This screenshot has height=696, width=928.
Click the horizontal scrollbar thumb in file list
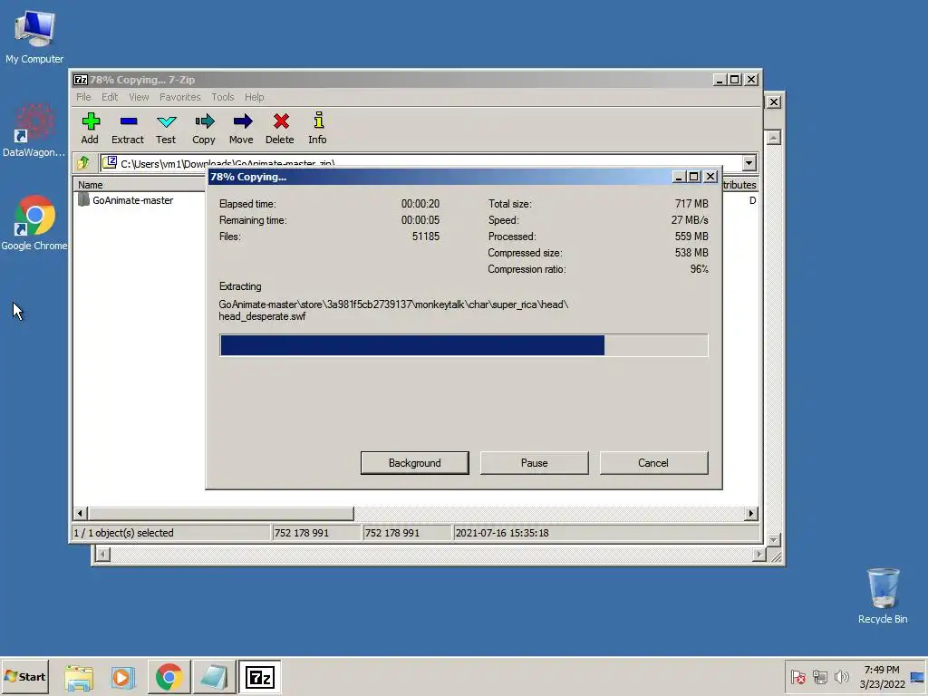(221, 513)
